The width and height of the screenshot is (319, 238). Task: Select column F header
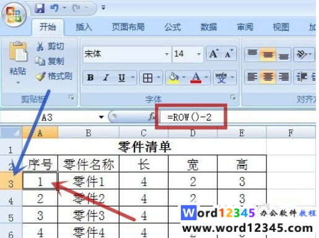click(x=291, y=132)
